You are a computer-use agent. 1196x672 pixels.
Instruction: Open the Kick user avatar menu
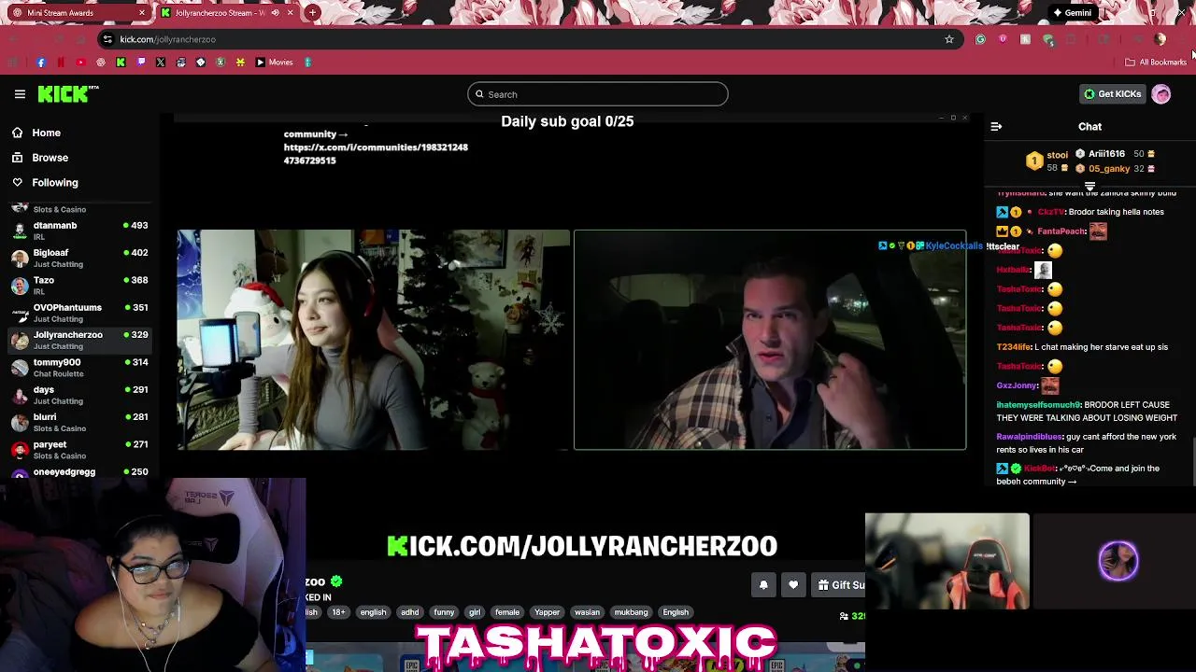tap(1161, 94)
